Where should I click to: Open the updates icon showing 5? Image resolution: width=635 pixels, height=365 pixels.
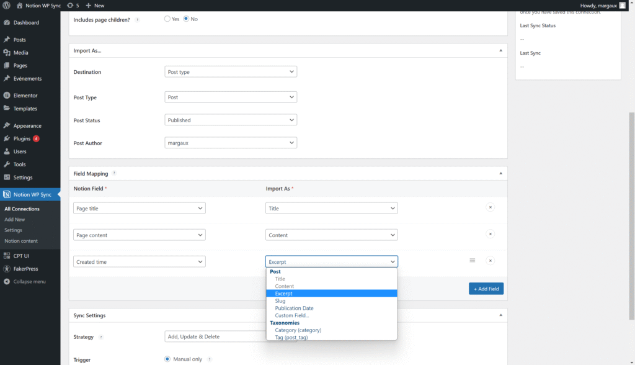tap(71, 5)
